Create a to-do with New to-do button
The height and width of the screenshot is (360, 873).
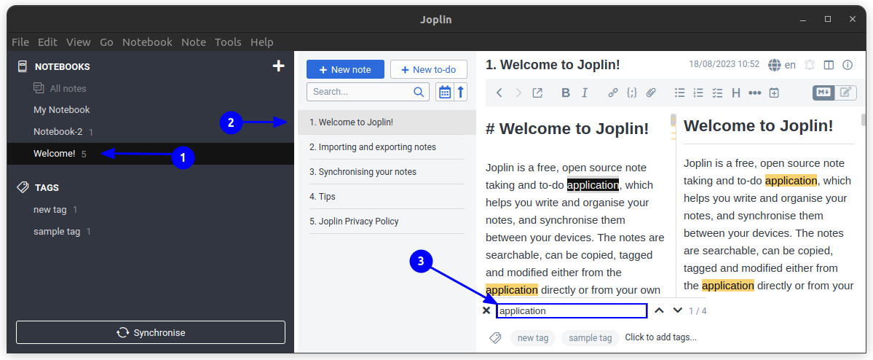click(x=429, y=70)
